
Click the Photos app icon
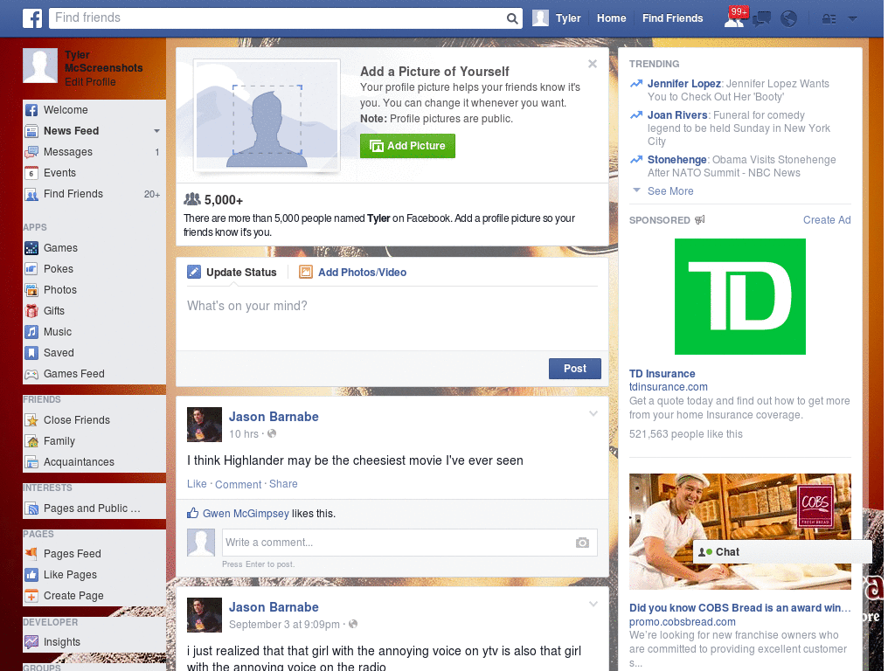[x=31, y=290]
